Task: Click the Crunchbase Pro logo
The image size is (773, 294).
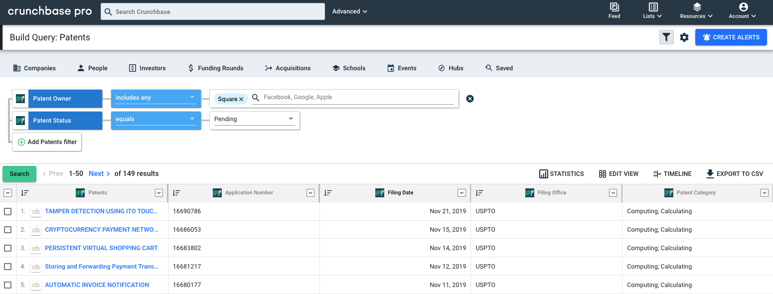Action: point(50,11)
